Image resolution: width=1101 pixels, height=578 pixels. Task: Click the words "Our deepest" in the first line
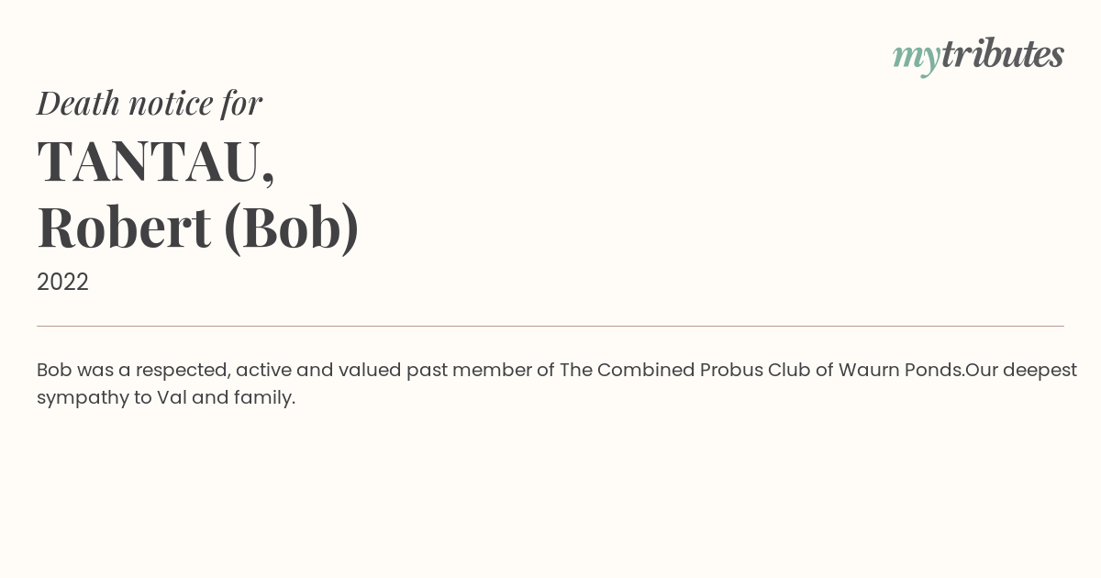[1021, 370]
